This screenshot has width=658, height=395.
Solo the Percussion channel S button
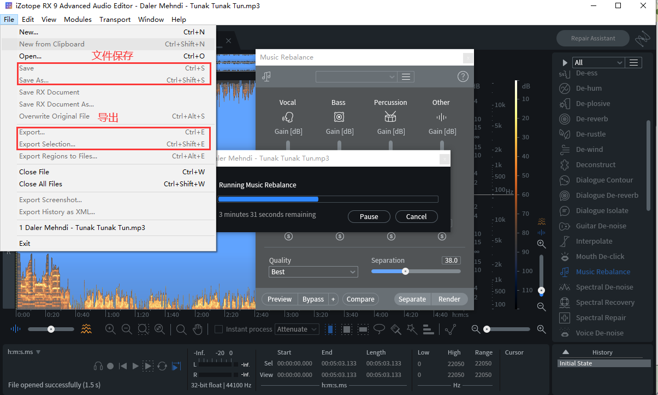[391, 236]
